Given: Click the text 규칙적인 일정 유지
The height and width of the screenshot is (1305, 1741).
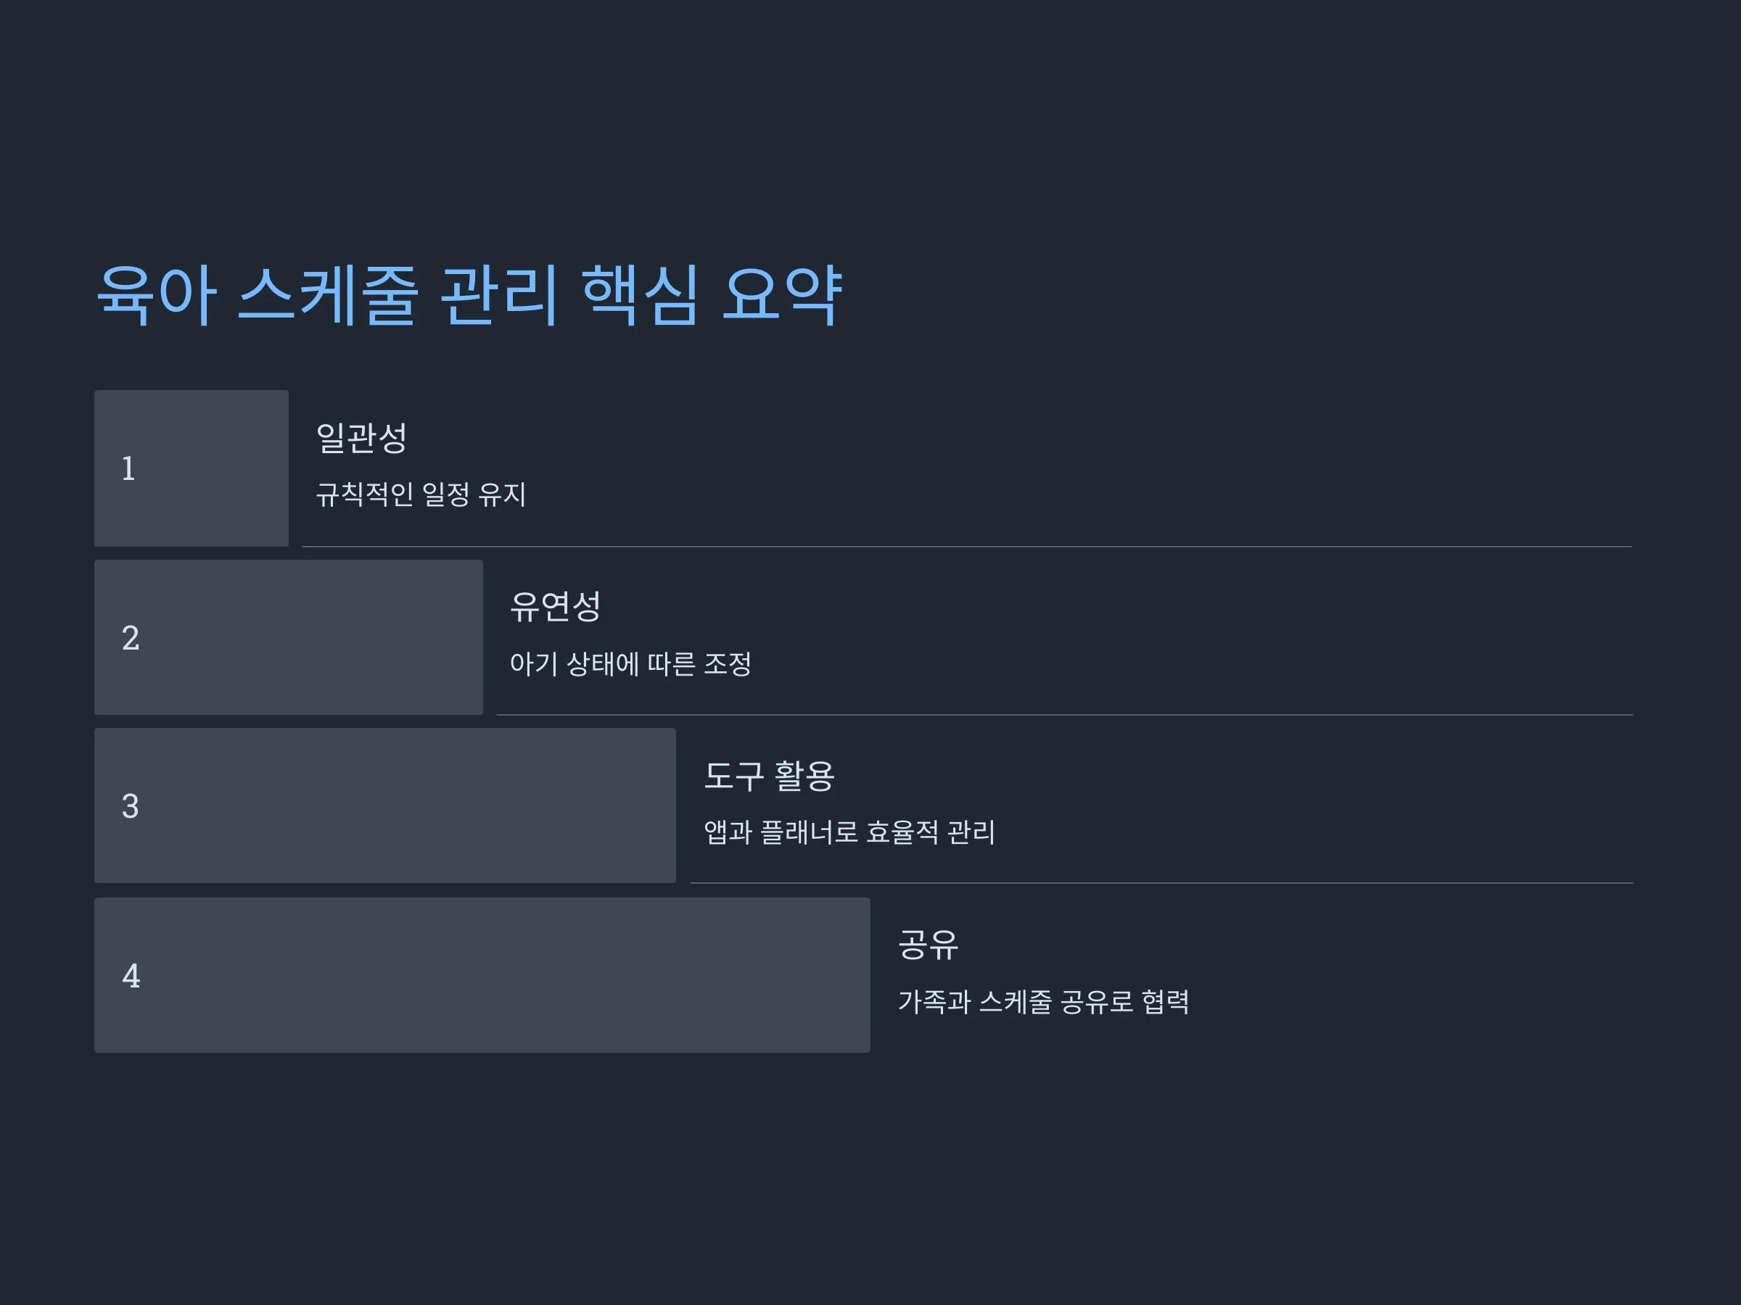Looking at the screenshot, I should pyautogui.click(x=420, y=494).
